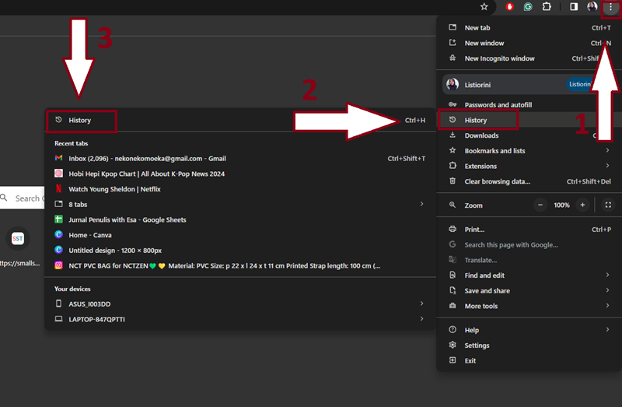The width and height of the screenshot is (622, 407).
Task: Open the Listiorini profile row
Action: point(529,85)
